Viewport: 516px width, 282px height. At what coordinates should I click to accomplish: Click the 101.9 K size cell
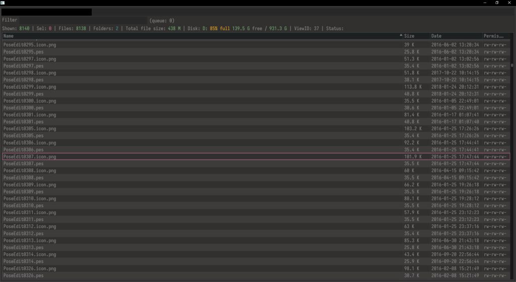click(413, 157)
